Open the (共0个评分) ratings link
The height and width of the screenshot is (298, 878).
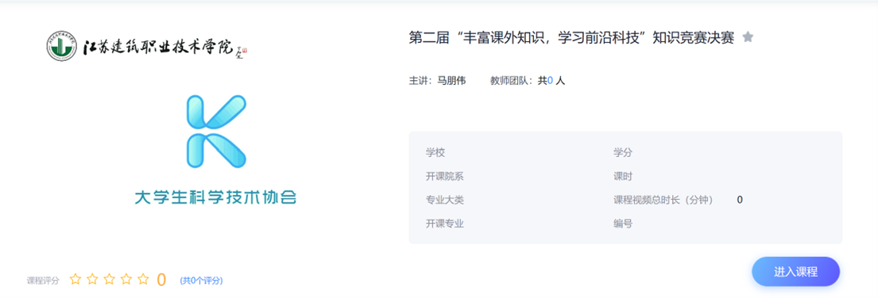201,281
